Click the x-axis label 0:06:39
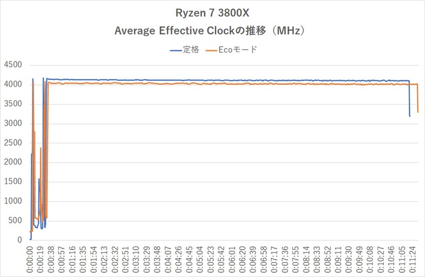 point(253,259)
